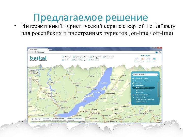Click the События calendar icon
Screen dimensions: 183x137
point(63,57)
